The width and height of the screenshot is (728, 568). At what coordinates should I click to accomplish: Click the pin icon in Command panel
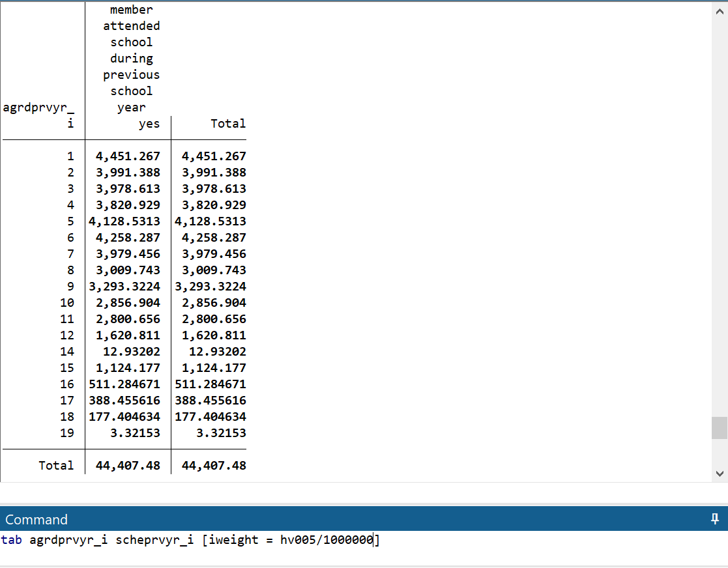(x=715, y=519)
